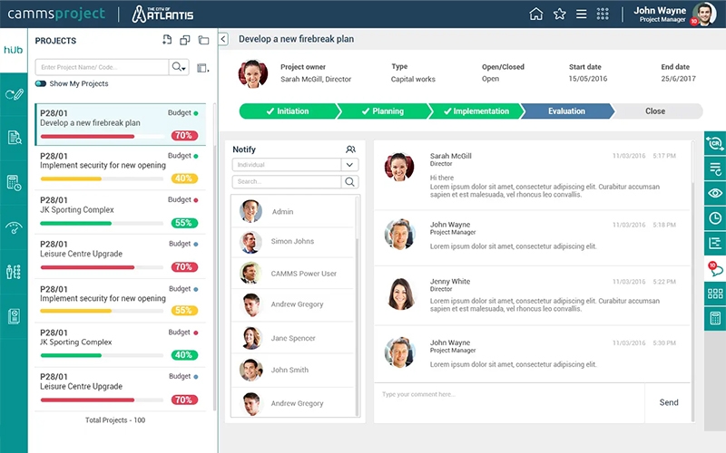Toggle Show My Projects switch

(x=41, y=83)
